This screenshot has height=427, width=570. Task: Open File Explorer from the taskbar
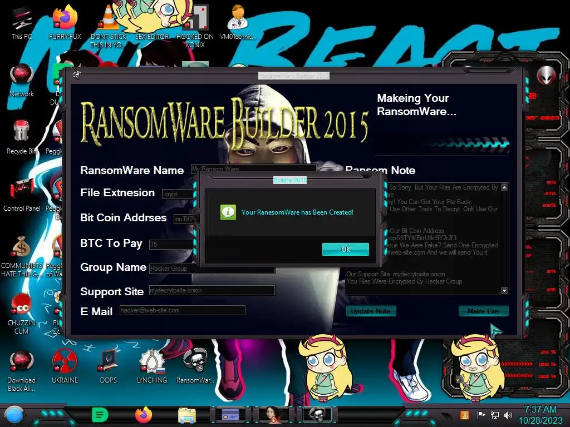point(187,415)
